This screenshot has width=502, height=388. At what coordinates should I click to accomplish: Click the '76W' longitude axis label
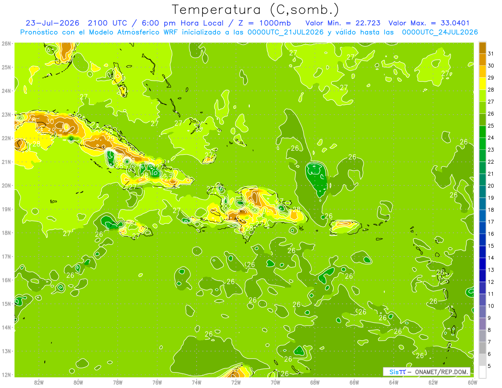tap(157, 382)
